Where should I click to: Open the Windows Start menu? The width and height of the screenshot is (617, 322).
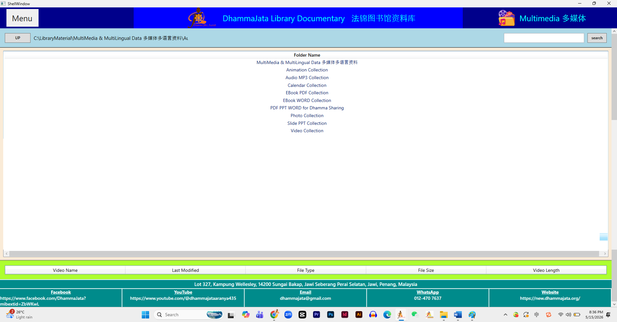[145, 315]
